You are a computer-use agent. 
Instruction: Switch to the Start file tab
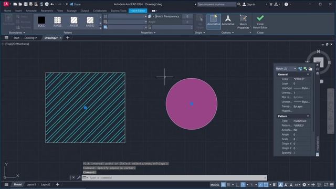click(x=16, y=38)
